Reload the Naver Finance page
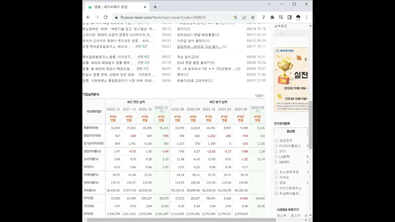Viewport: 395px width, 222px height. 105,18
